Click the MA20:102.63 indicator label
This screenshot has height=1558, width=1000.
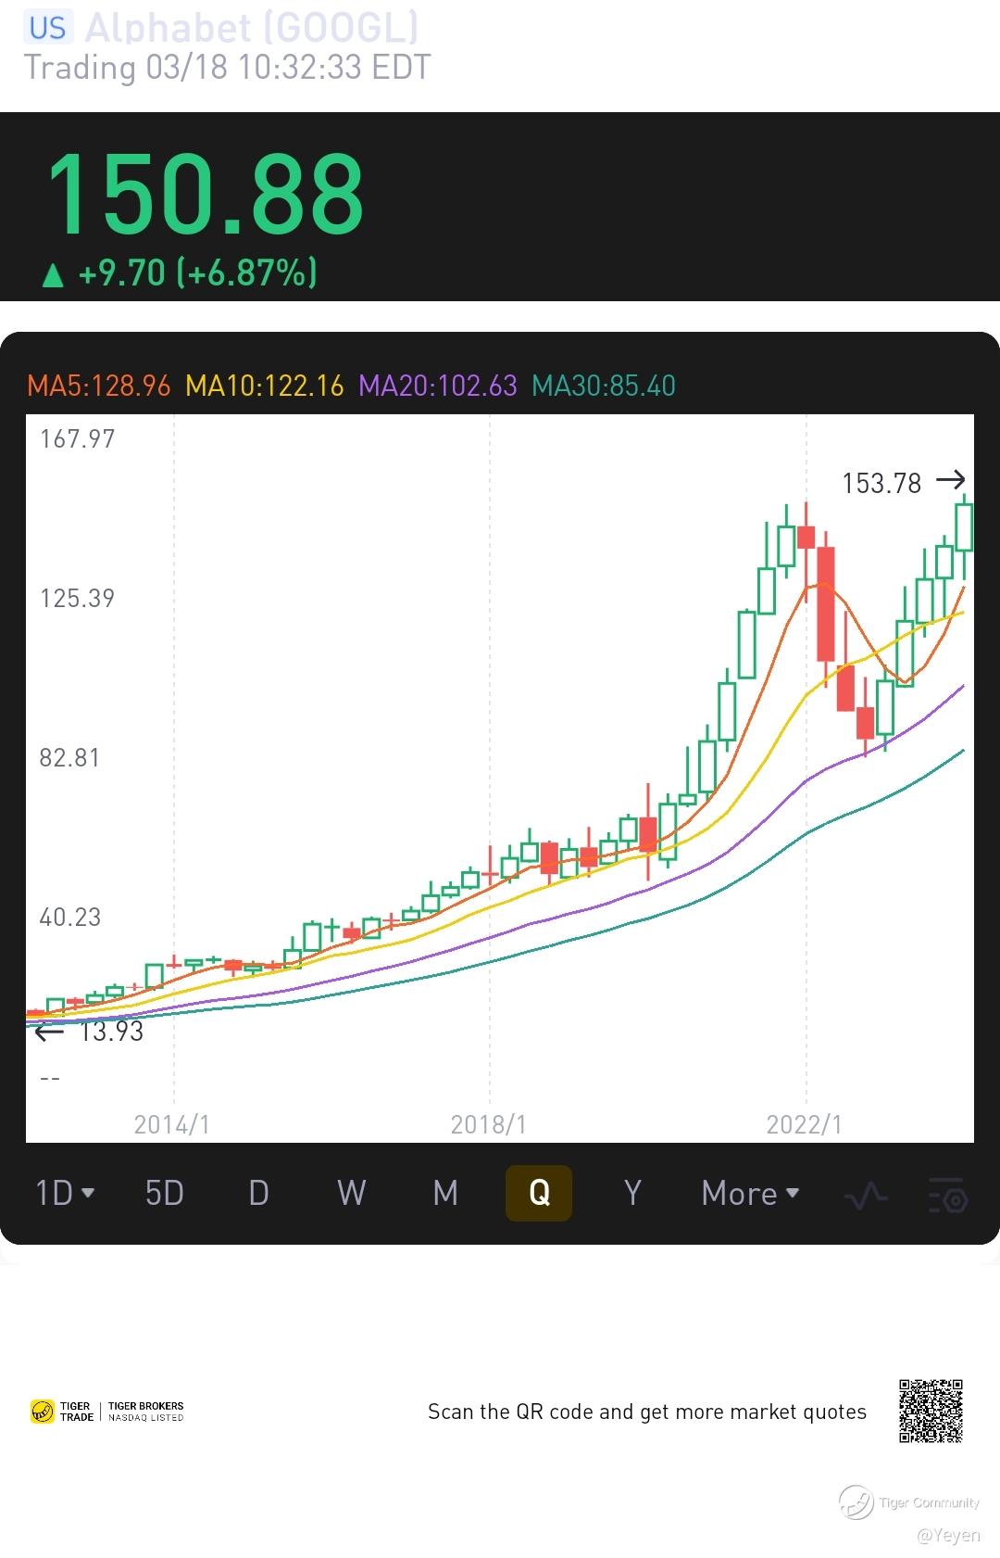(x=438, y=386)
